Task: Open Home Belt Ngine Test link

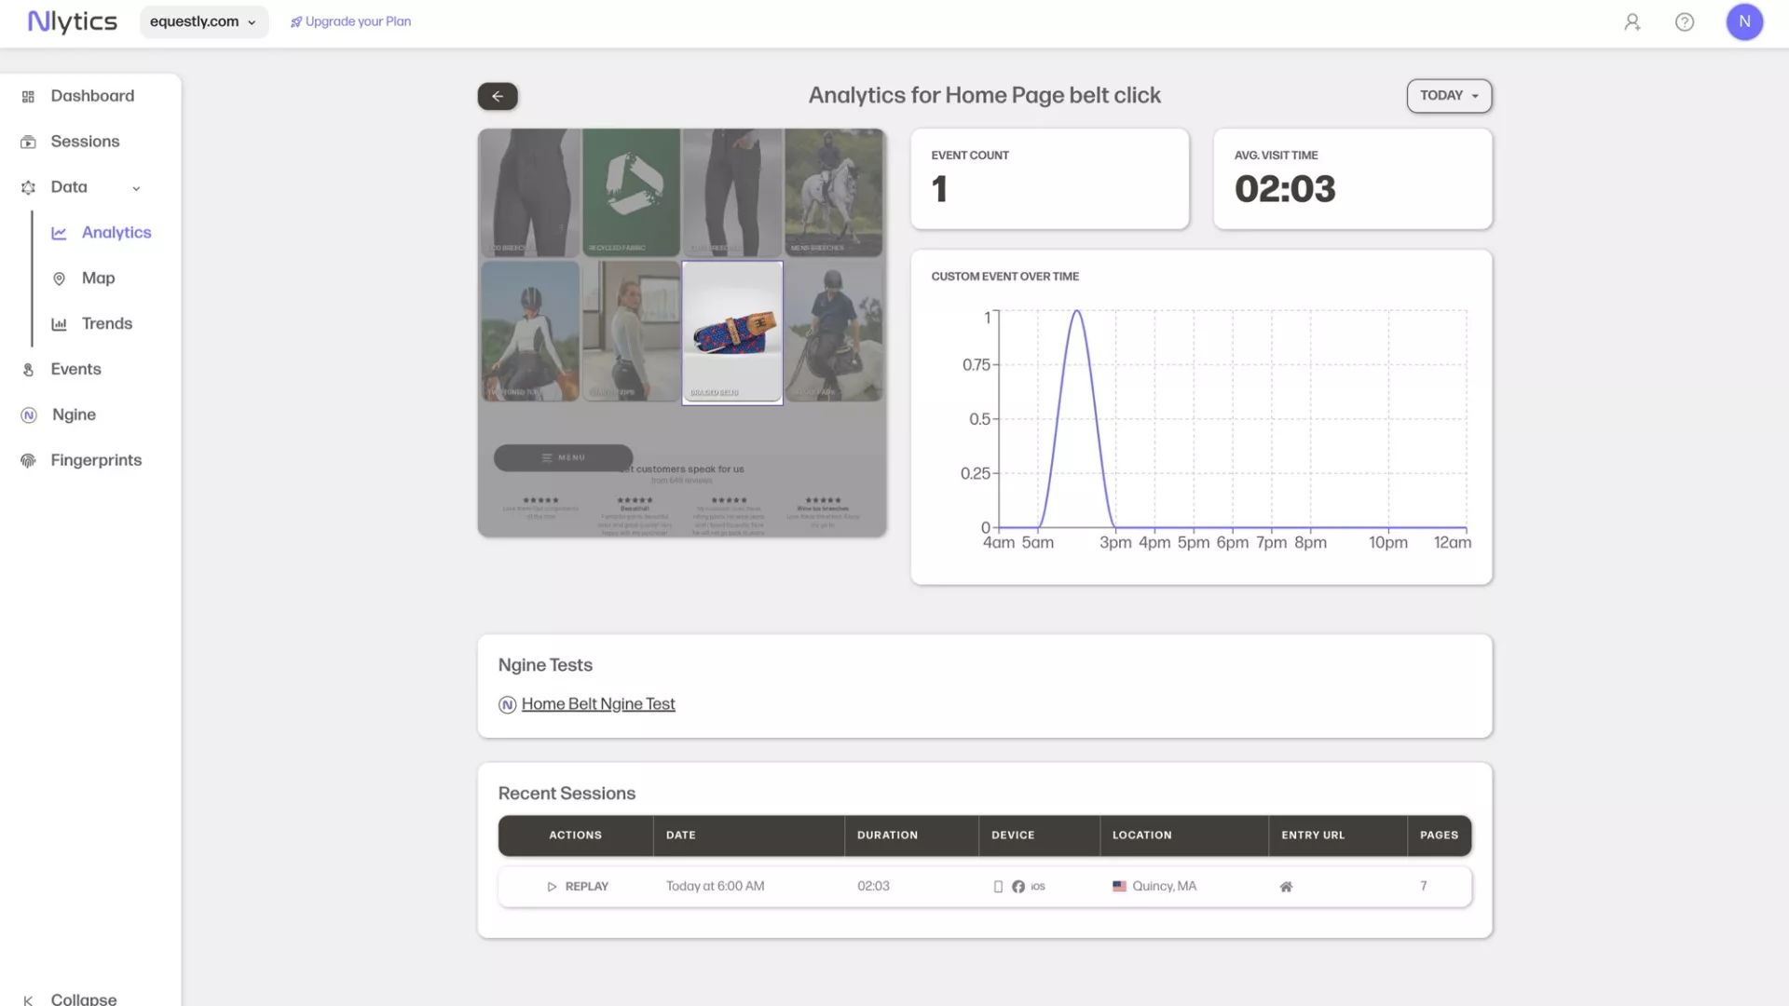Action: [597, 704]
